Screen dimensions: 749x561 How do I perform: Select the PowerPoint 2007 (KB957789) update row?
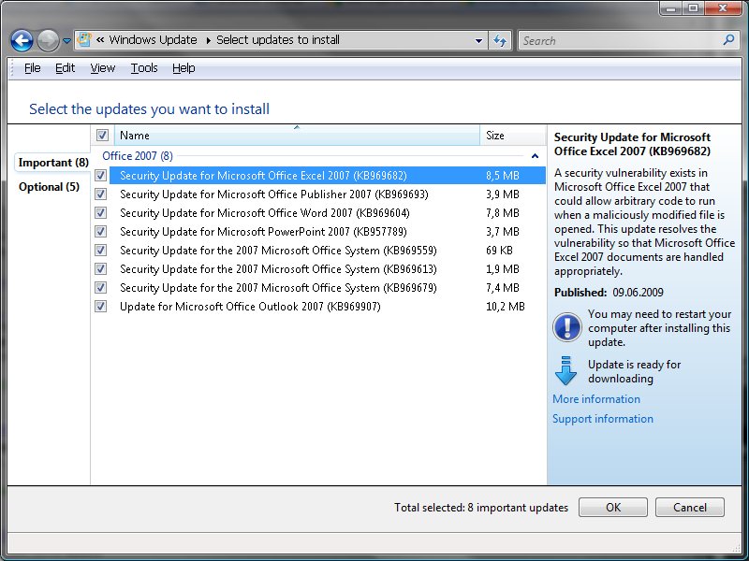327,231
